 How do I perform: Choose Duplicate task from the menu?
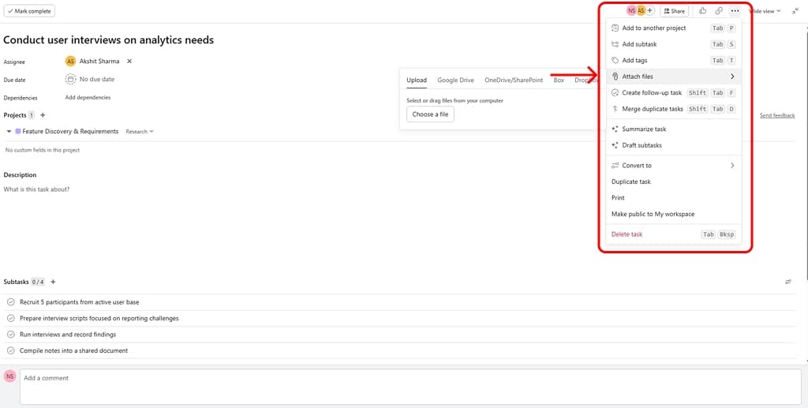(674, 182)
